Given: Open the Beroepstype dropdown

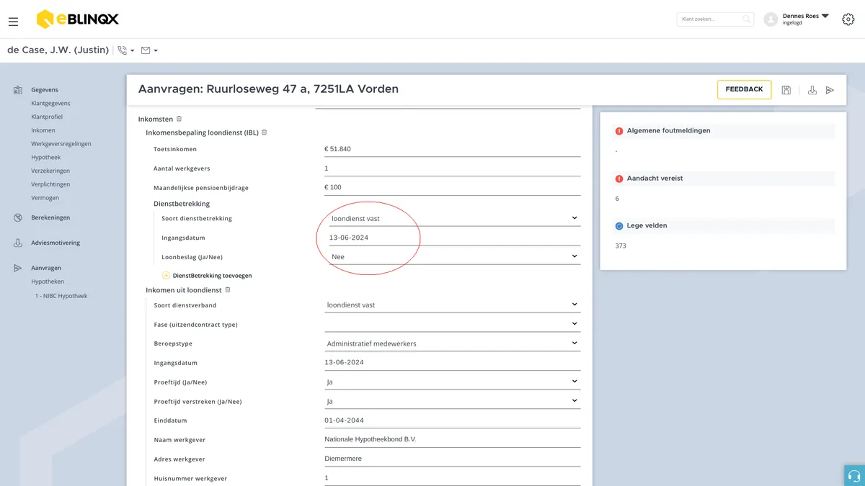Looking at the screenshot, I should pos(453,343).
